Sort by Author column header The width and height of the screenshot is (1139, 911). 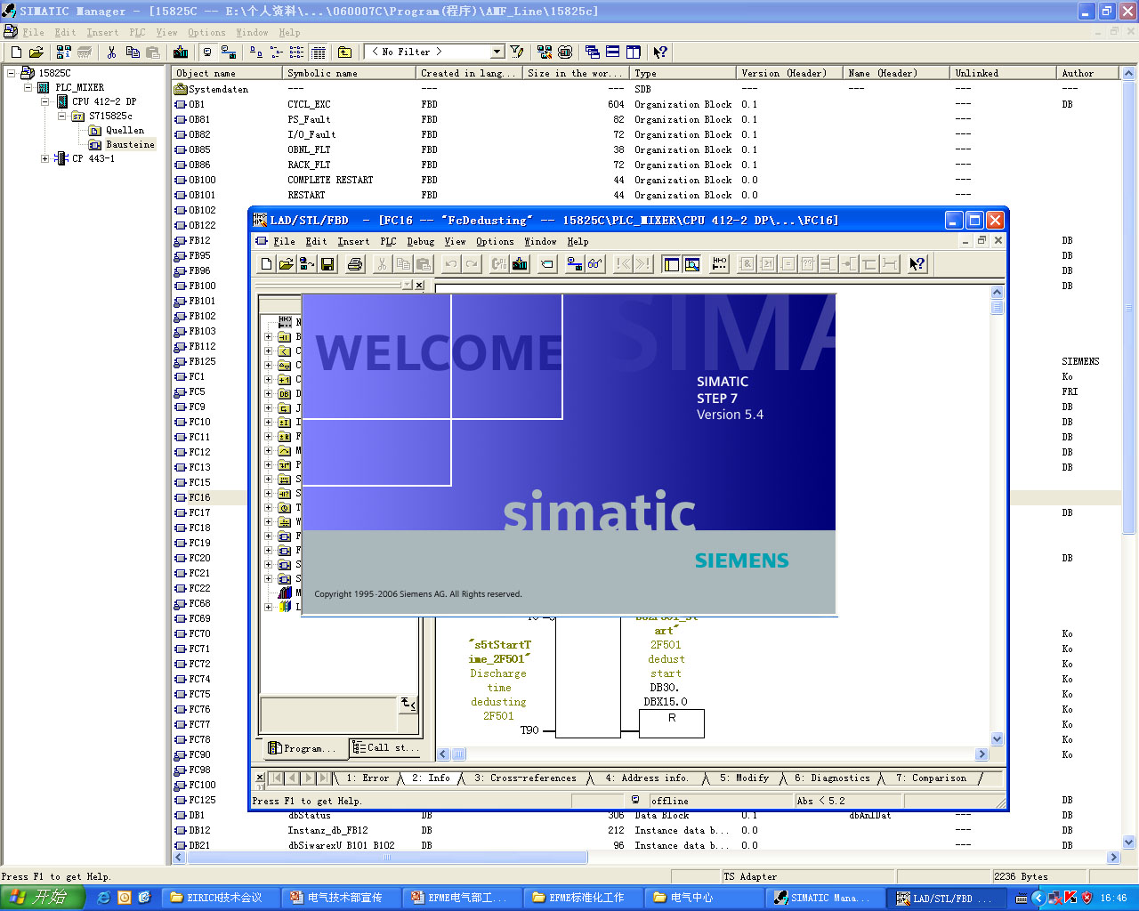[1089, 73]
